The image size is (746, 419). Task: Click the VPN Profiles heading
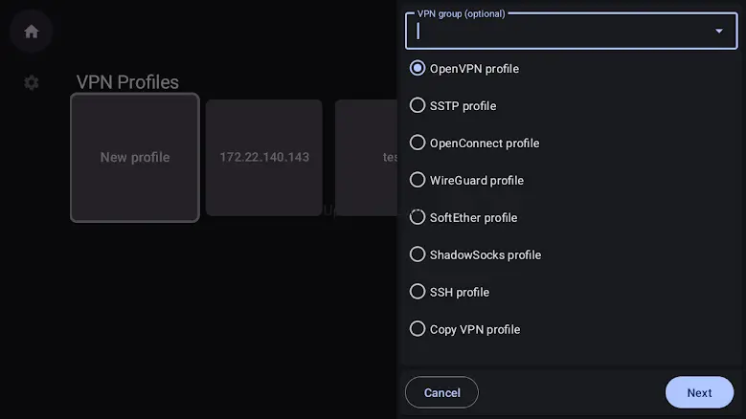(127, 82)
